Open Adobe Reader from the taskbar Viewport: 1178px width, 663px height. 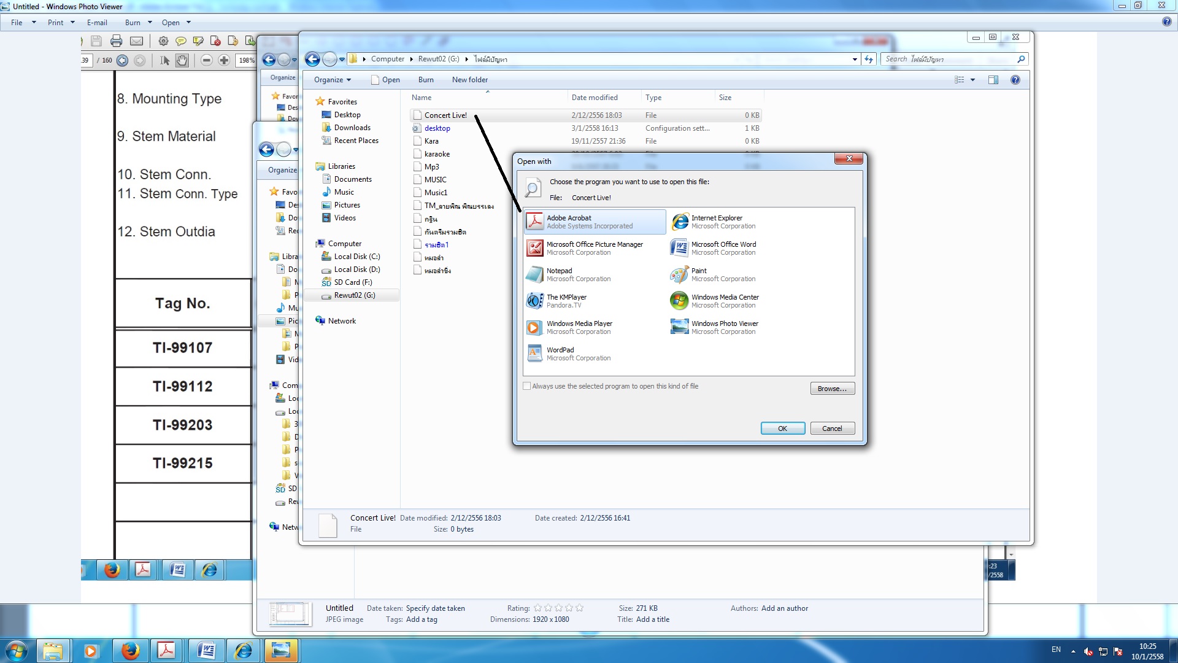pyautogui.click(x=166, y=651)
